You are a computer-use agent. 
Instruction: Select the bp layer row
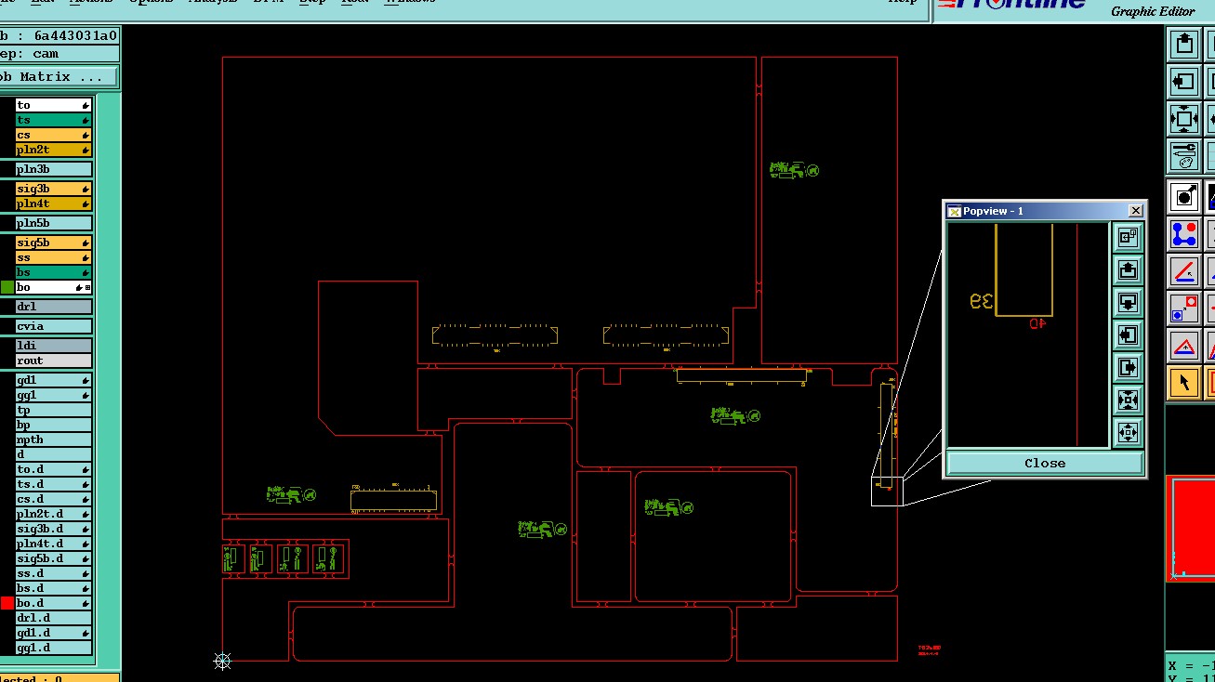pos(54,425)
